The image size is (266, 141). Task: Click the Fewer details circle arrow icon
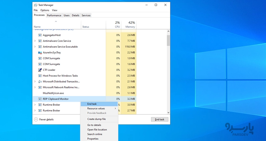pos(36,119)
